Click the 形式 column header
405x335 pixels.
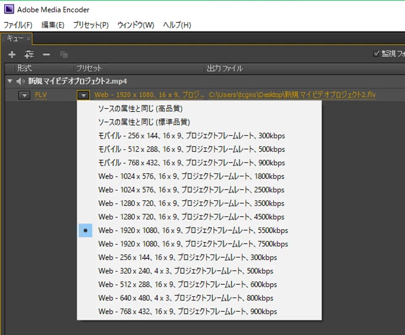[x=24, y=68]
